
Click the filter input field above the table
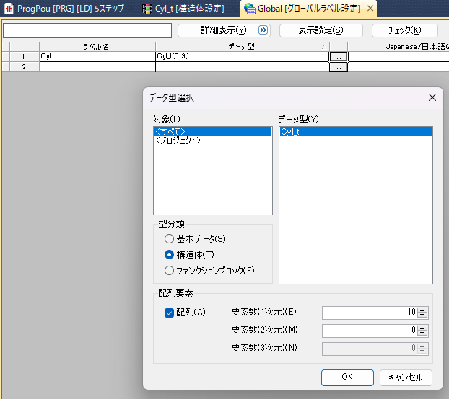pos(87,30)
